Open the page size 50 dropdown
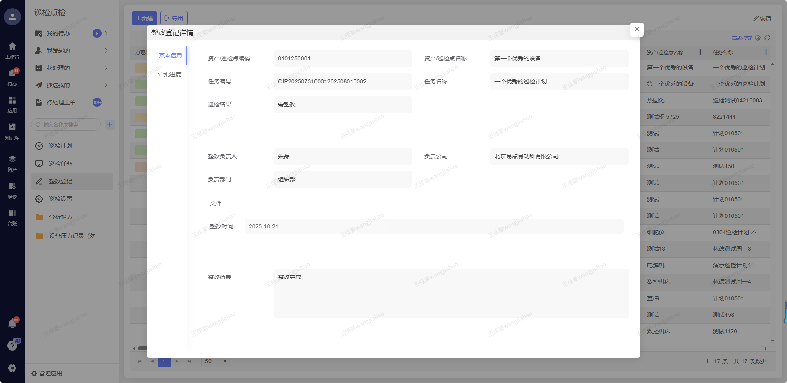This screenshot has height=383, width=787. [x=216, y=361]
